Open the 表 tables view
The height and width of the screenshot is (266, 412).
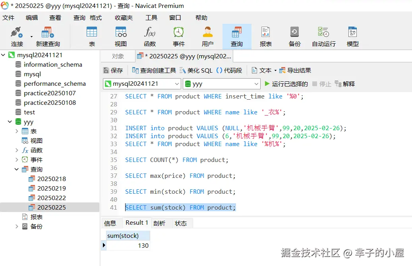coord(92,37)
